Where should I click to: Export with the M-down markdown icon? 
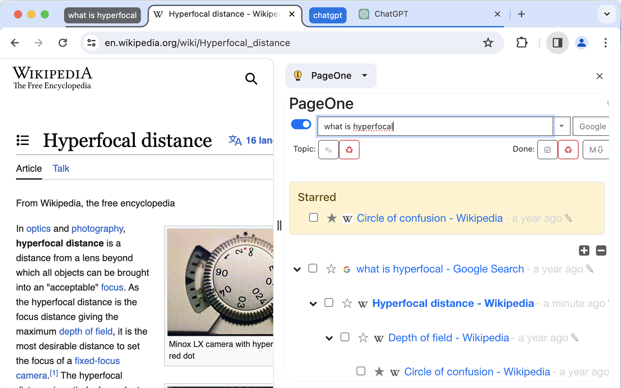click(596, 149)
